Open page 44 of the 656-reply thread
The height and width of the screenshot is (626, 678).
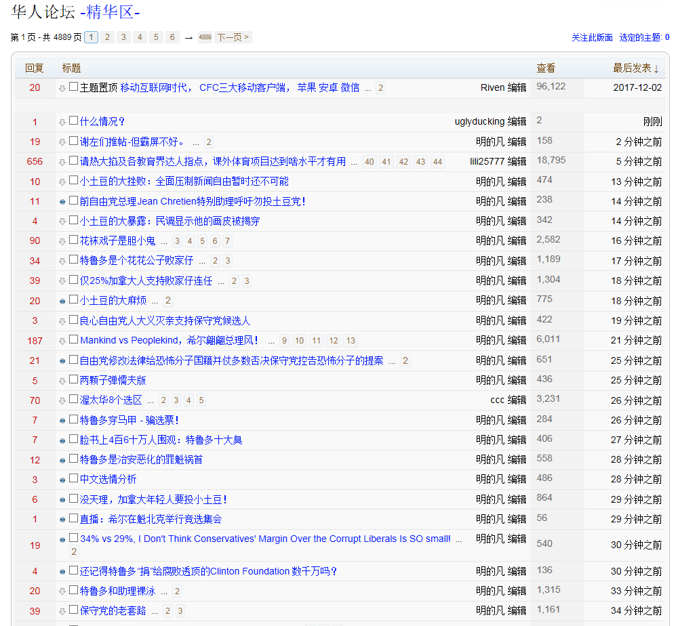(437, 162)
